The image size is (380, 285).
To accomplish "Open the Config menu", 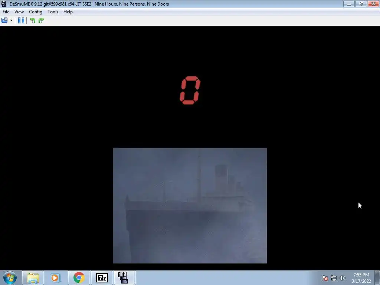I will (35, 12).
